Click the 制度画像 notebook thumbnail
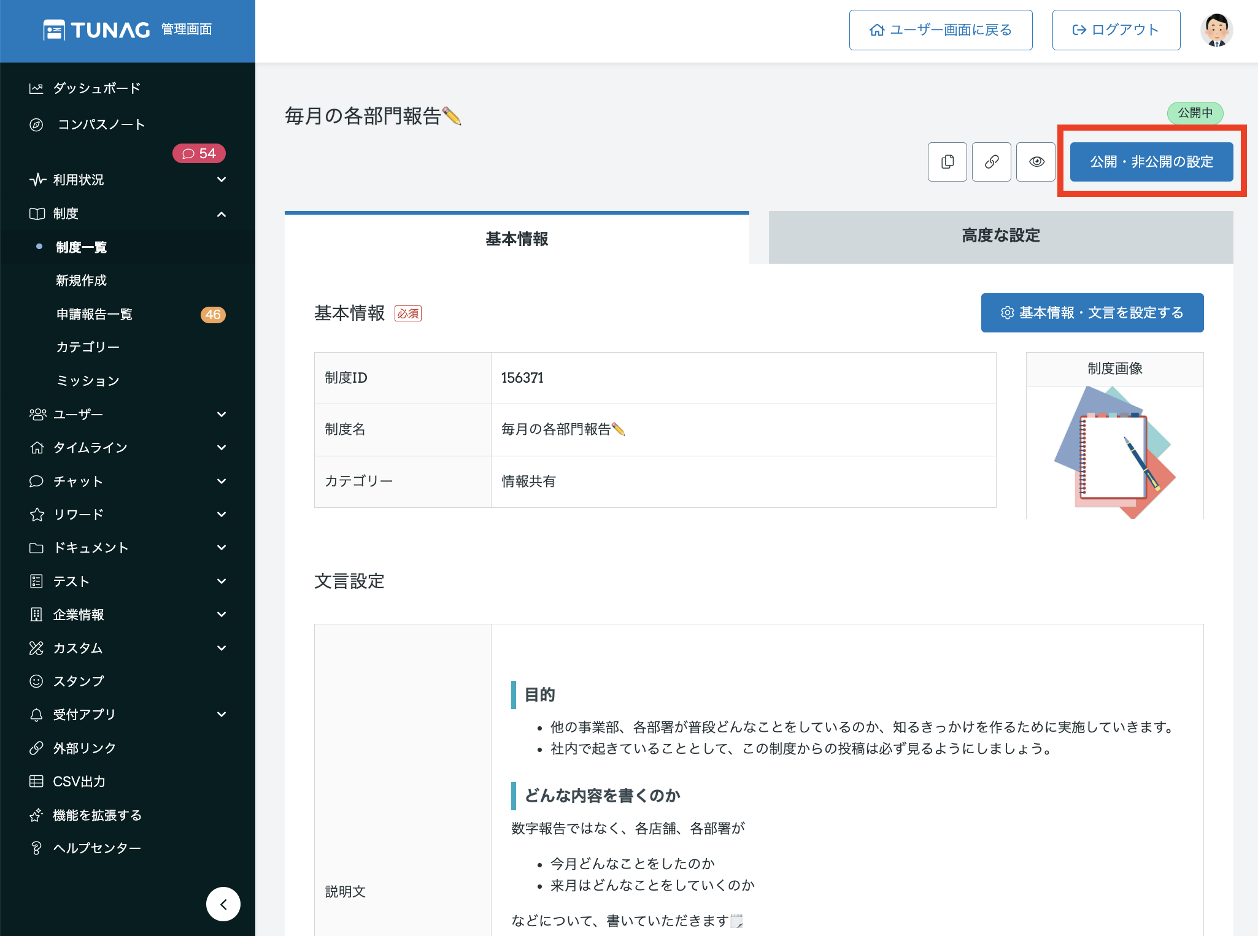The height and width of the screenshot is (936, 1258). click(x=1114, y=453)
